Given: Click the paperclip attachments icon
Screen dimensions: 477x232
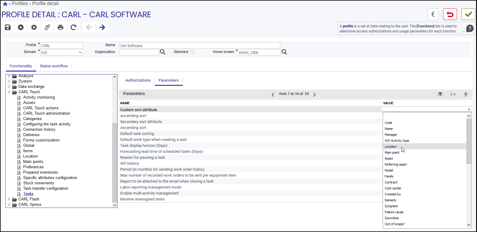Looking at the screenshot, I should [x=47, y=27].
